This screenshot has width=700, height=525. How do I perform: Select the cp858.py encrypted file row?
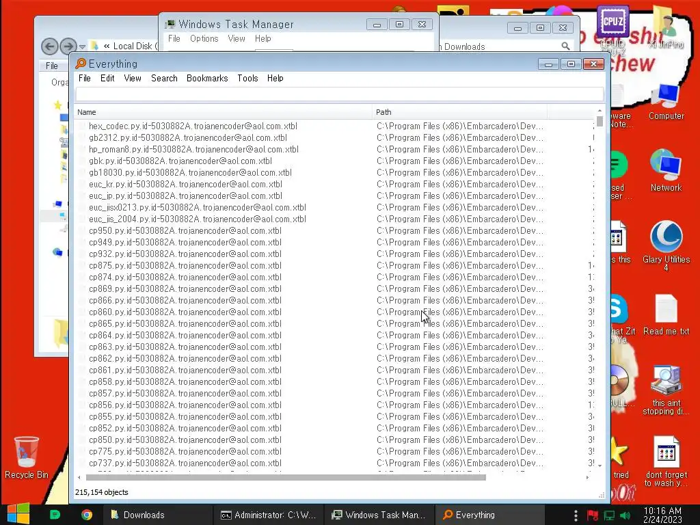335,381
